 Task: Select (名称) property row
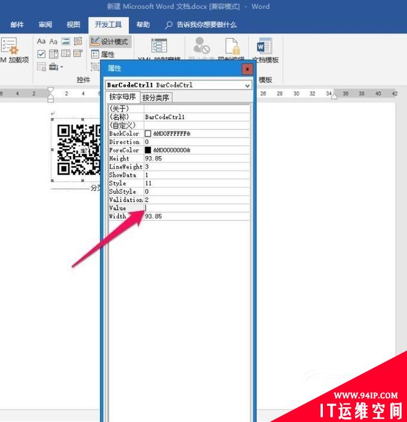click(179, 117)
